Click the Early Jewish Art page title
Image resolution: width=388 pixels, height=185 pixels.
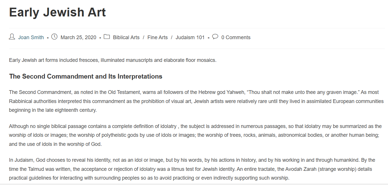point(57,12)
